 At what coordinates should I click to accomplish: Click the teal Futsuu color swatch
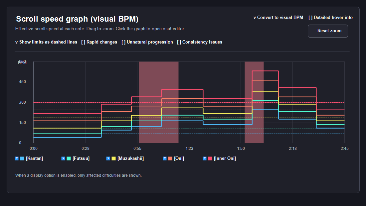69,158
